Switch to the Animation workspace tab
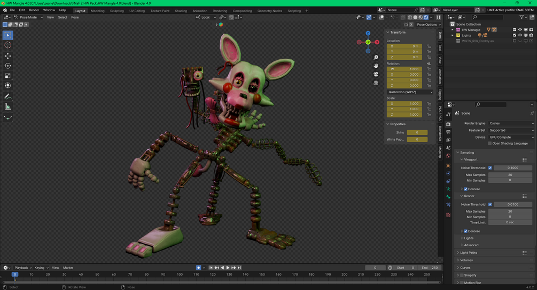537x290 pixels. (200, 11)
